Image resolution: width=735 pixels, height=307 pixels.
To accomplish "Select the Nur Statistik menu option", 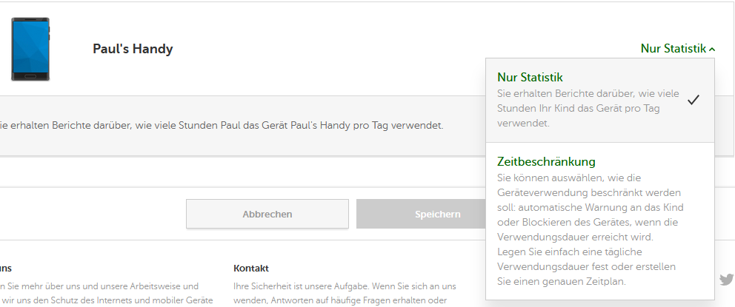I will click(531, 77).
